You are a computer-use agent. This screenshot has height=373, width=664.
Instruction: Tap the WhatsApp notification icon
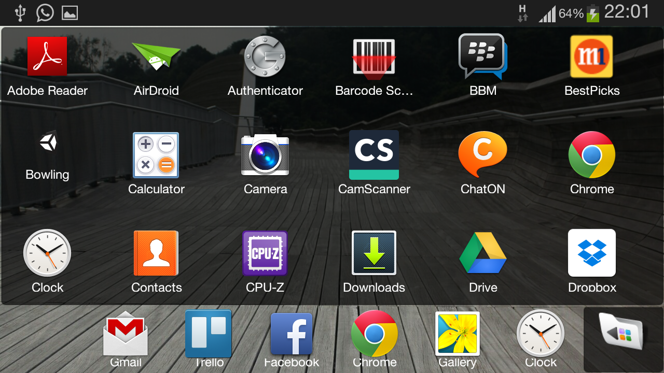pos(45,12)
